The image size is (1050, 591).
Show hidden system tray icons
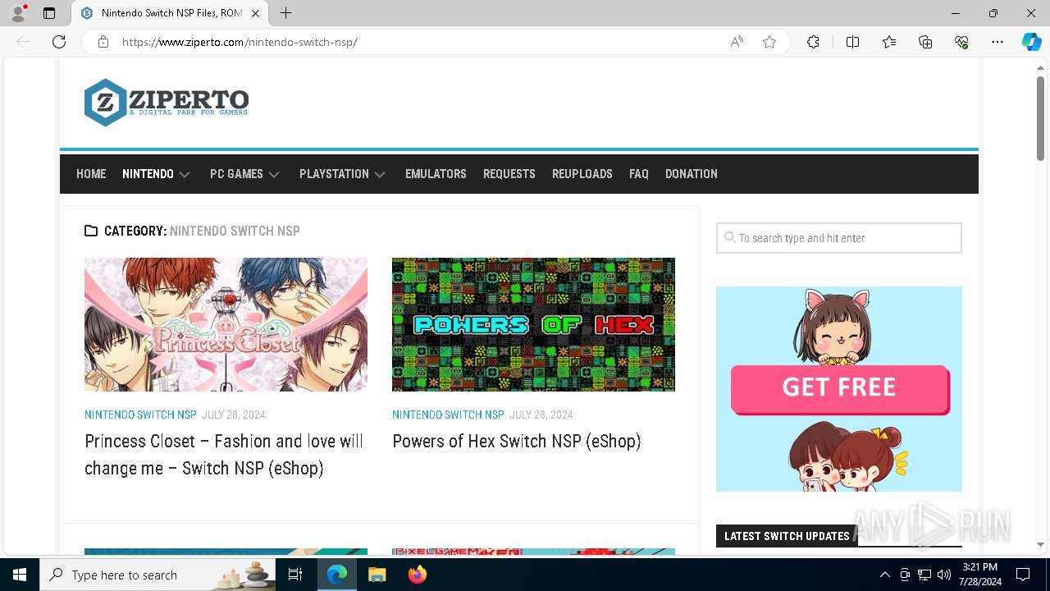coord(884,575)
